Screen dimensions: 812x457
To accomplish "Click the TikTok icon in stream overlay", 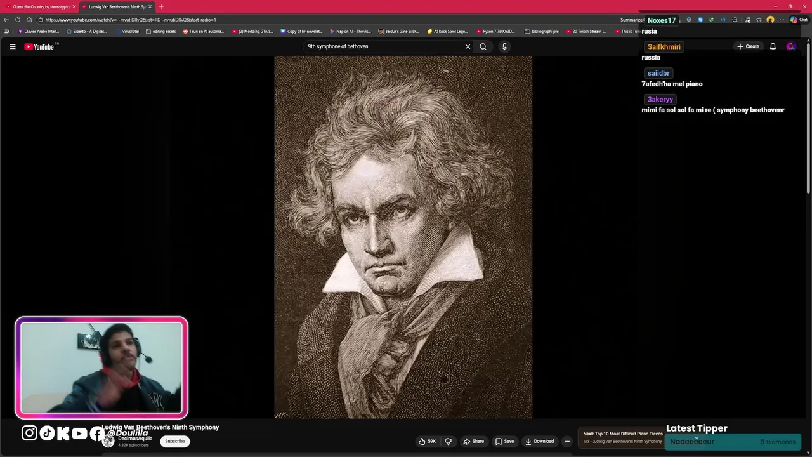I will point(47,433).
